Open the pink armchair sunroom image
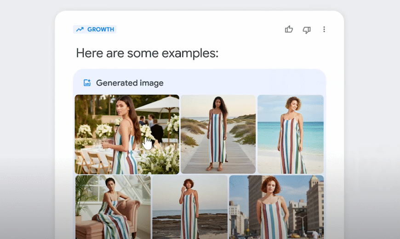The width and height of the screenshot is (400, 239). point(113,207)
